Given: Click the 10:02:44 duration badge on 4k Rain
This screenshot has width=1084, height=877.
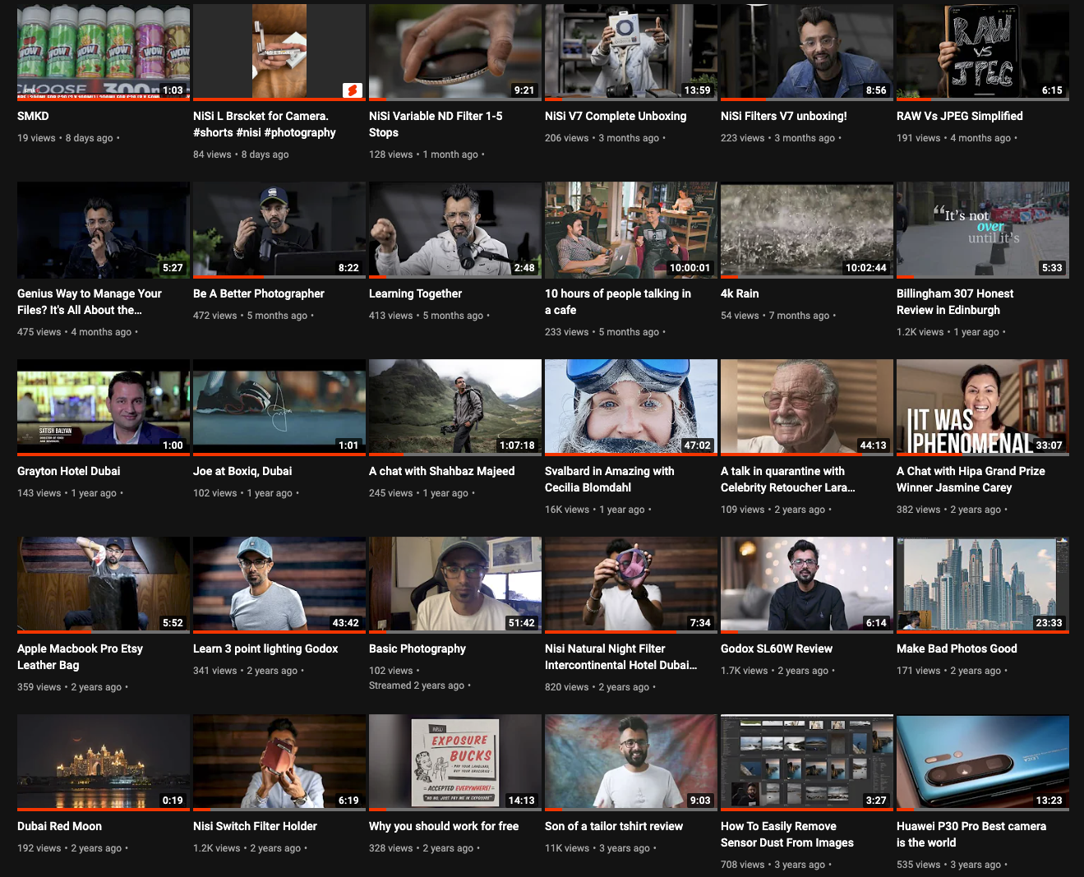Looking at the screenshot, I should coord(866,268).
